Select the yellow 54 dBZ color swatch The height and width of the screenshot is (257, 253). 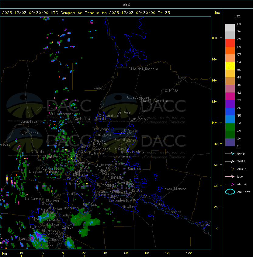coord(230,66)
